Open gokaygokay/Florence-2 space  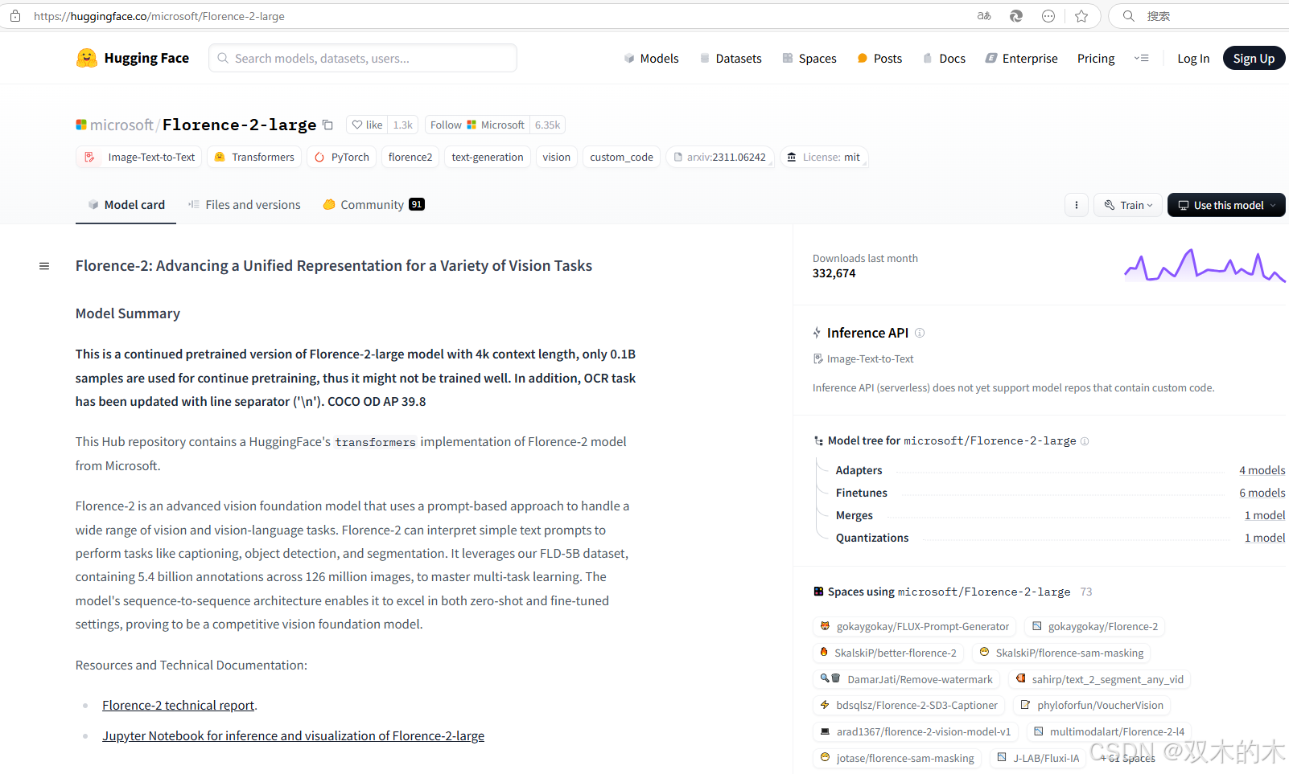coord(1095,626)
